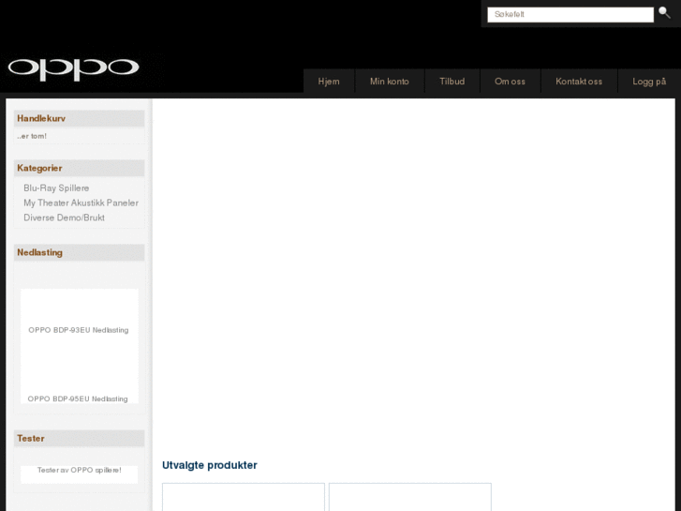Click the Kategorier heading
Screen dimensions: 681x511
39,168
